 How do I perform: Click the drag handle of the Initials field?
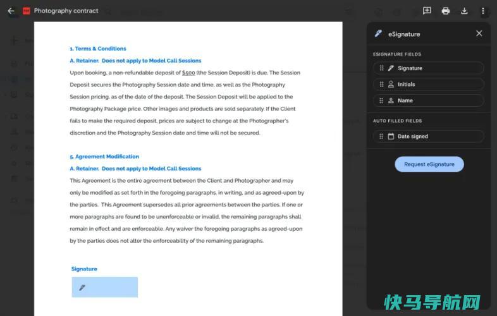pos(381,84)
